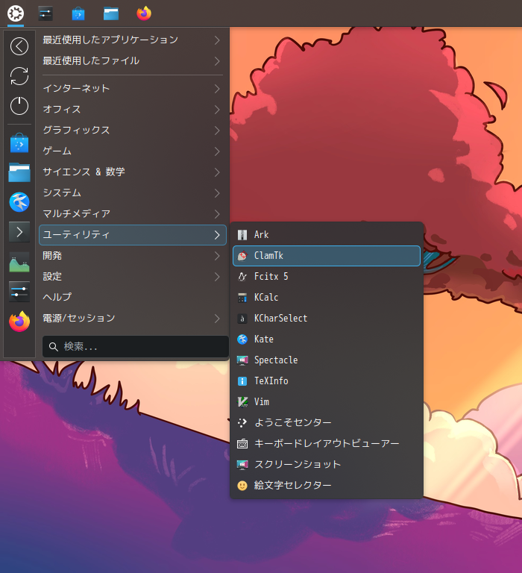The image size is (522, 573).
Task: Launch KCalc from the utilities list
Action: pos(327,298)
